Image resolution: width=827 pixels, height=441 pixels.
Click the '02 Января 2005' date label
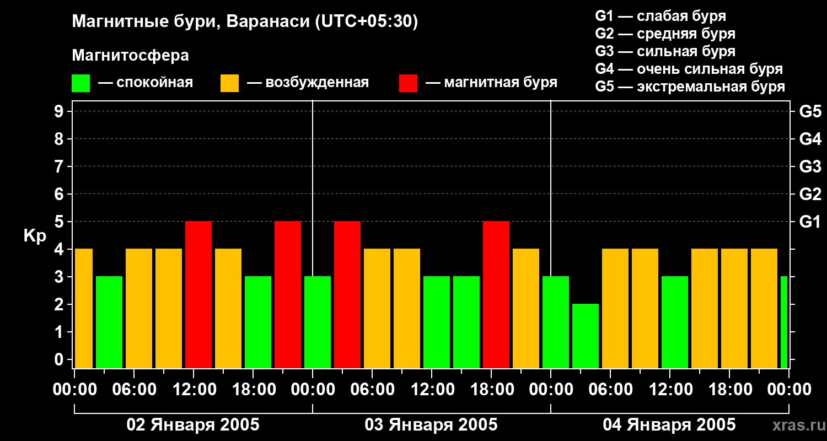[x=193, y=424]
